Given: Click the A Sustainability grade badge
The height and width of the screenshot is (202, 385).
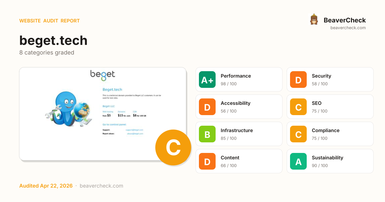Looking at the screenshot, I should [x=298, y=161].
